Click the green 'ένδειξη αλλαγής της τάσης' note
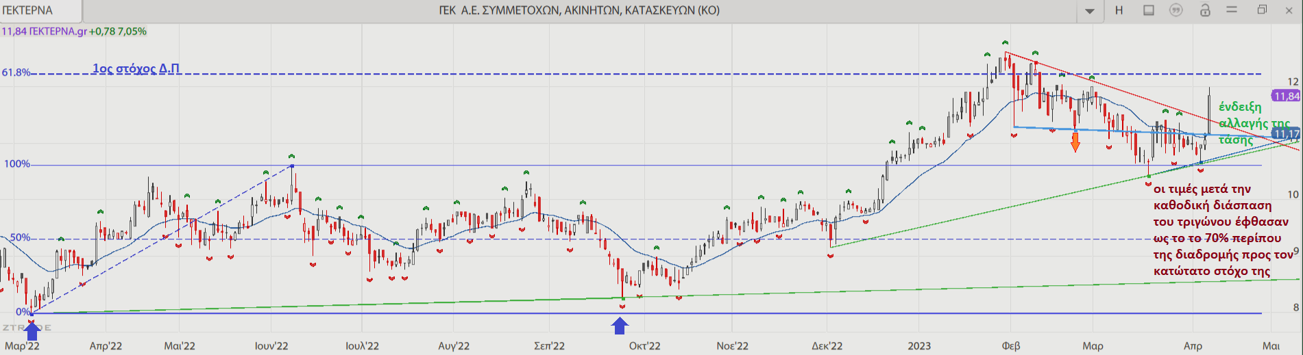This screenshot has height=355, width=1303. (1254, 123)
